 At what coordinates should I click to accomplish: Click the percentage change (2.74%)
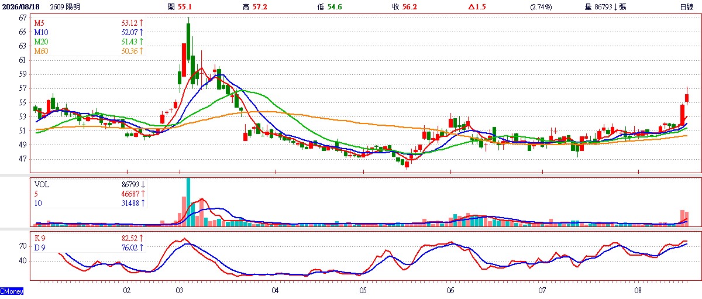542,7
